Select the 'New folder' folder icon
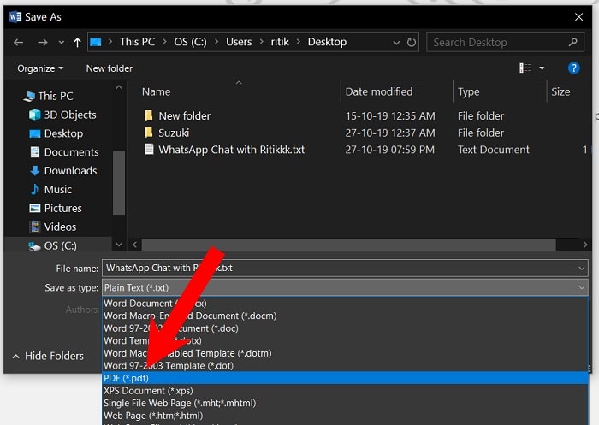 (149, 115)
